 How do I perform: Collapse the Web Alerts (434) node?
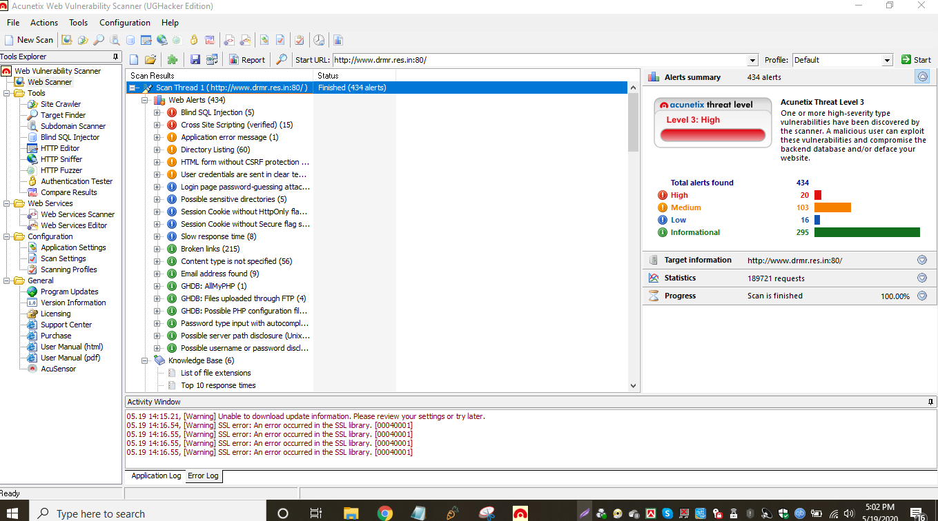145,100
